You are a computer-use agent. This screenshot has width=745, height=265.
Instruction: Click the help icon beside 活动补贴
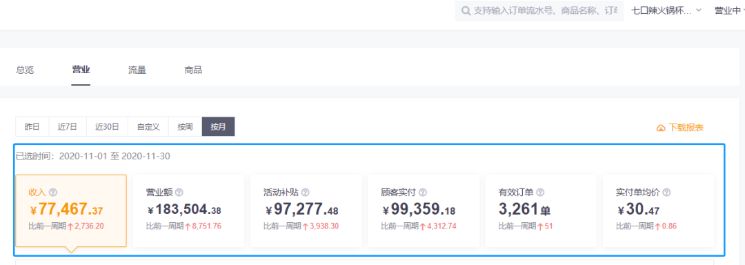pos(306,193)
